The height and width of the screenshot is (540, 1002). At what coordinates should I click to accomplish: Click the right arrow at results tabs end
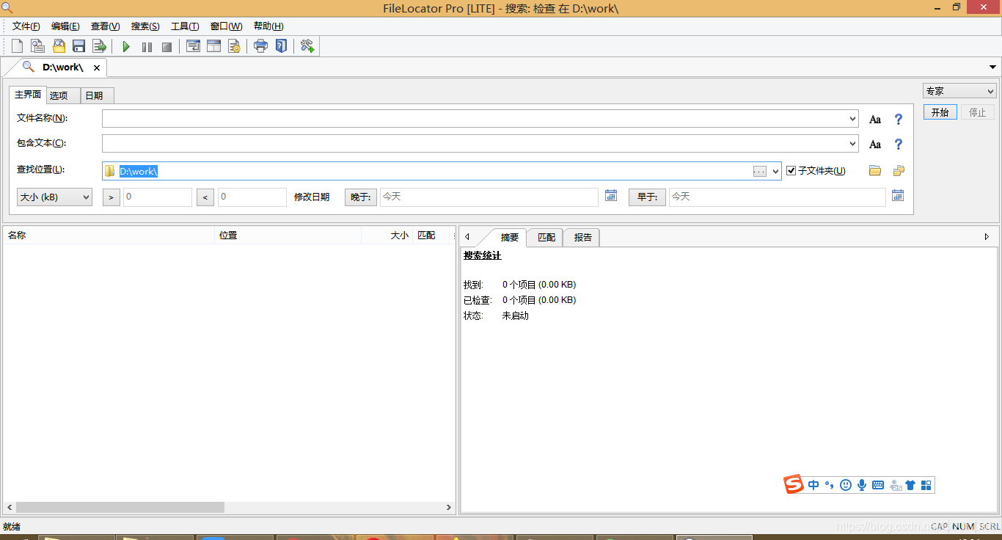(x=987, y=237)
